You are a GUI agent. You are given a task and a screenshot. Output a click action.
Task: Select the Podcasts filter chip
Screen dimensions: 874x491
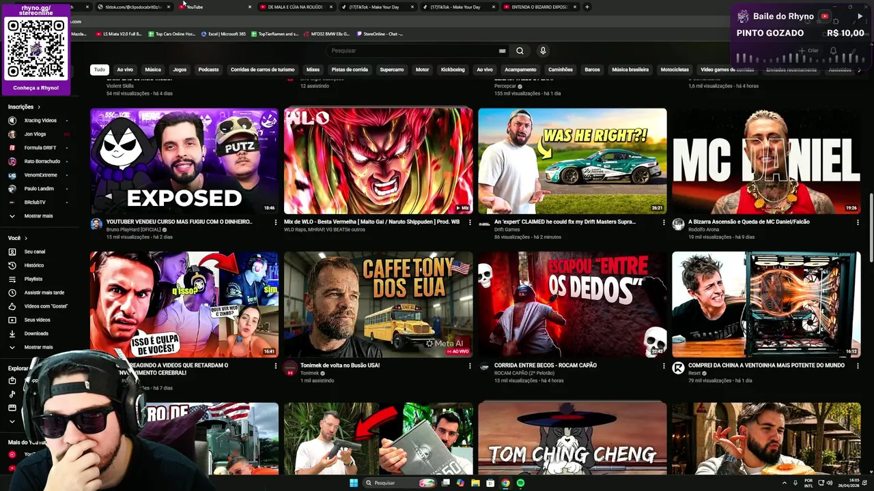tap(208, 70)
